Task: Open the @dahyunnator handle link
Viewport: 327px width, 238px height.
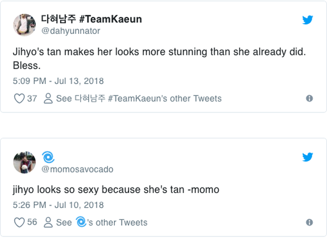Action: click(x=70, y=31)
